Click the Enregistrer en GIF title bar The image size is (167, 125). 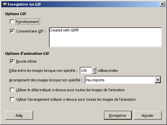[83, 4]
